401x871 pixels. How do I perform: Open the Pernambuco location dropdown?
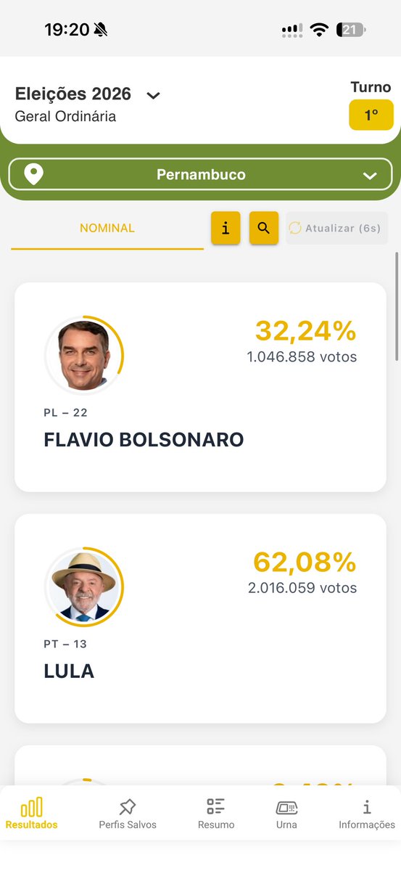[200, 175]
